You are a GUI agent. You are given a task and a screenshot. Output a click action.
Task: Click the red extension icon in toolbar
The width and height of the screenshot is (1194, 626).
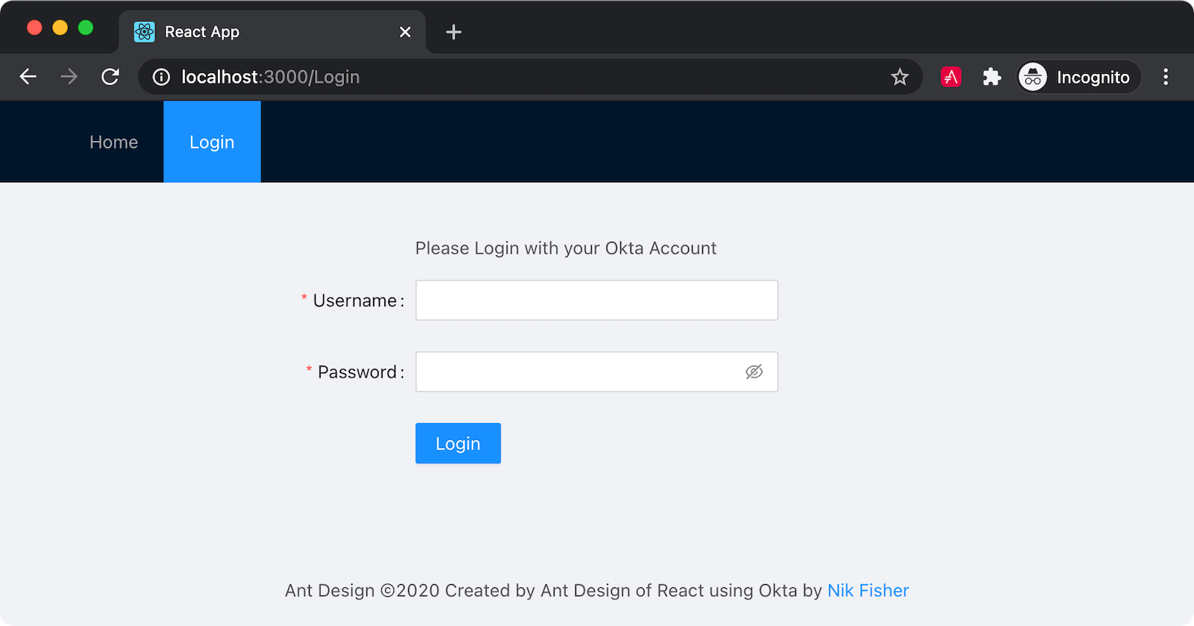point(951,77)
